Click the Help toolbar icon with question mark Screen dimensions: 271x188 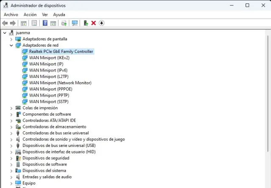pyautogui.click(x=45, y=23)
